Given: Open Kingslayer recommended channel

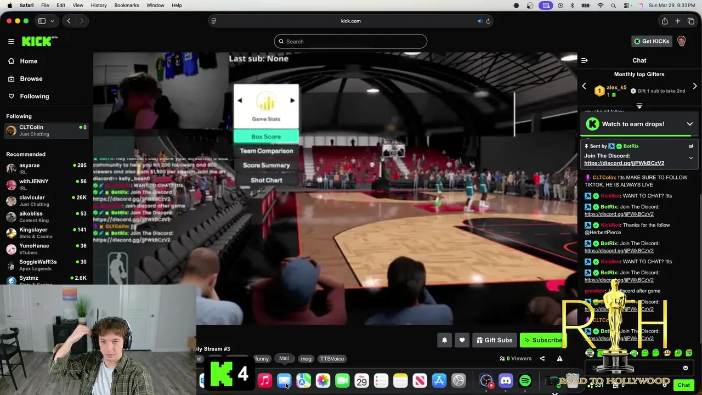Looking at the screenshot, I should [x=46, y=233].
